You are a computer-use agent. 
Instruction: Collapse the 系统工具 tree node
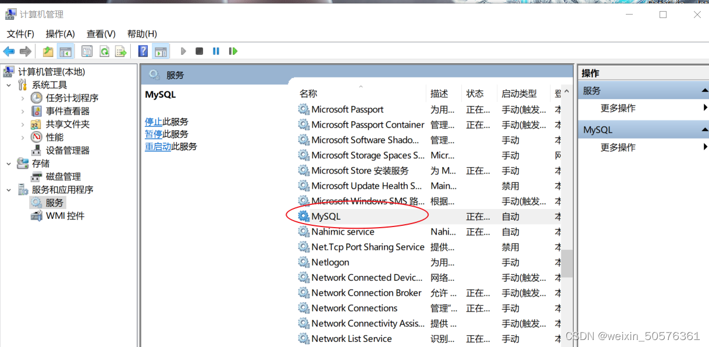pos(8,84)
